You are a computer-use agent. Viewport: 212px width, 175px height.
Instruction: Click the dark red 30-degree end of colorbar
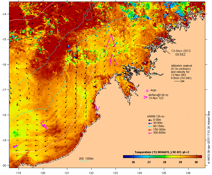click(x=199, y=156)
